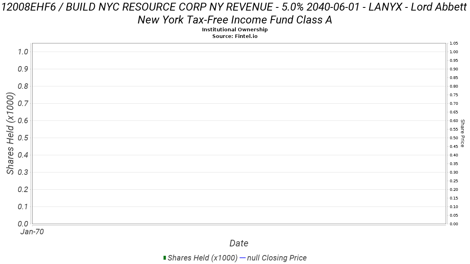
Task: Click the green Shares Held legend marker
Action: click(x=165, y=258)
